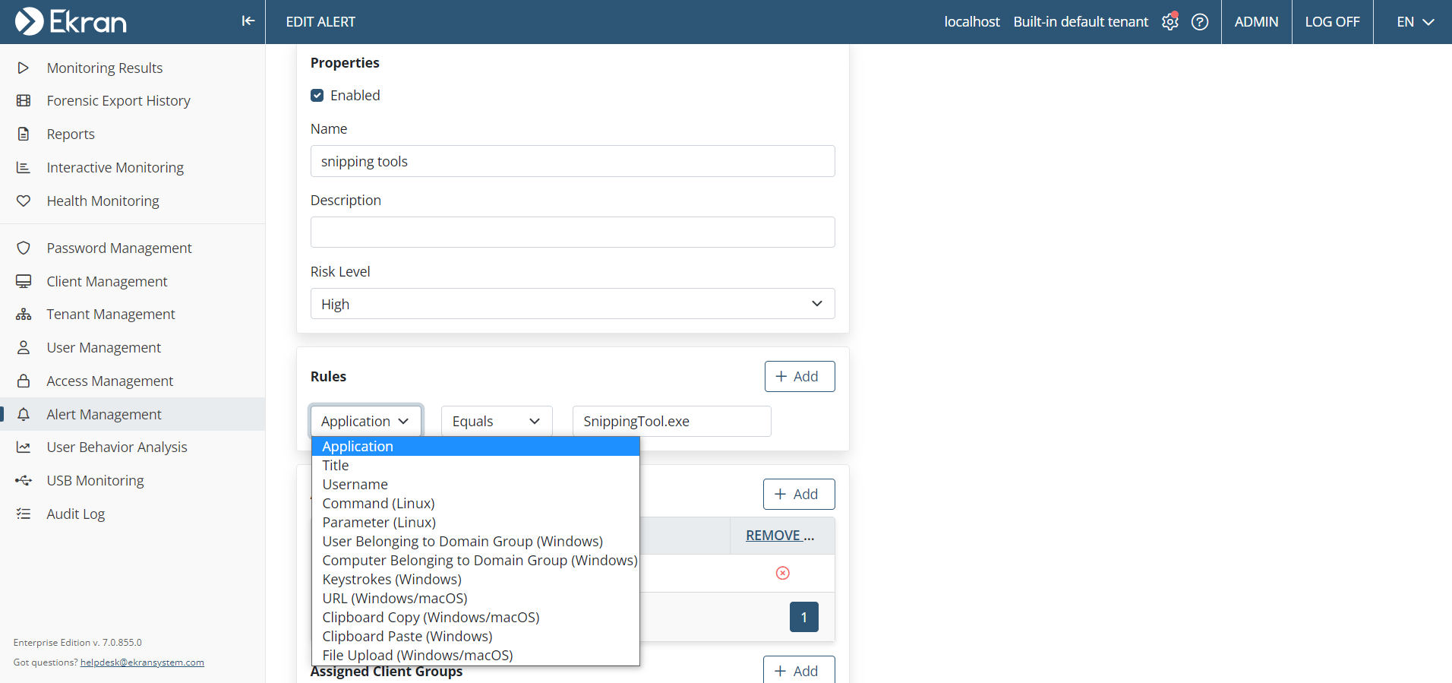Screen dimensions: 1452x683
Task: Click the Reports document icon
Action: tap(24, 134)
